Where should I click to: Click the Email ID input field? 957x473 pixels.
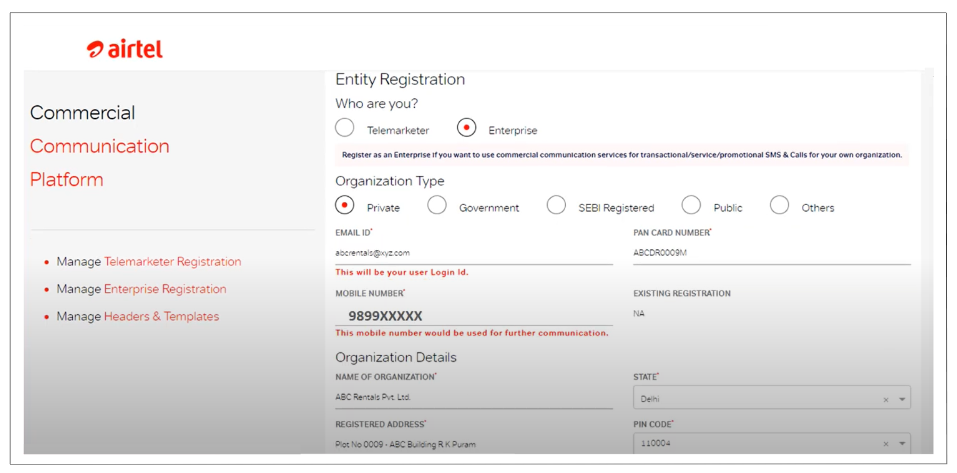coord(473,253)
